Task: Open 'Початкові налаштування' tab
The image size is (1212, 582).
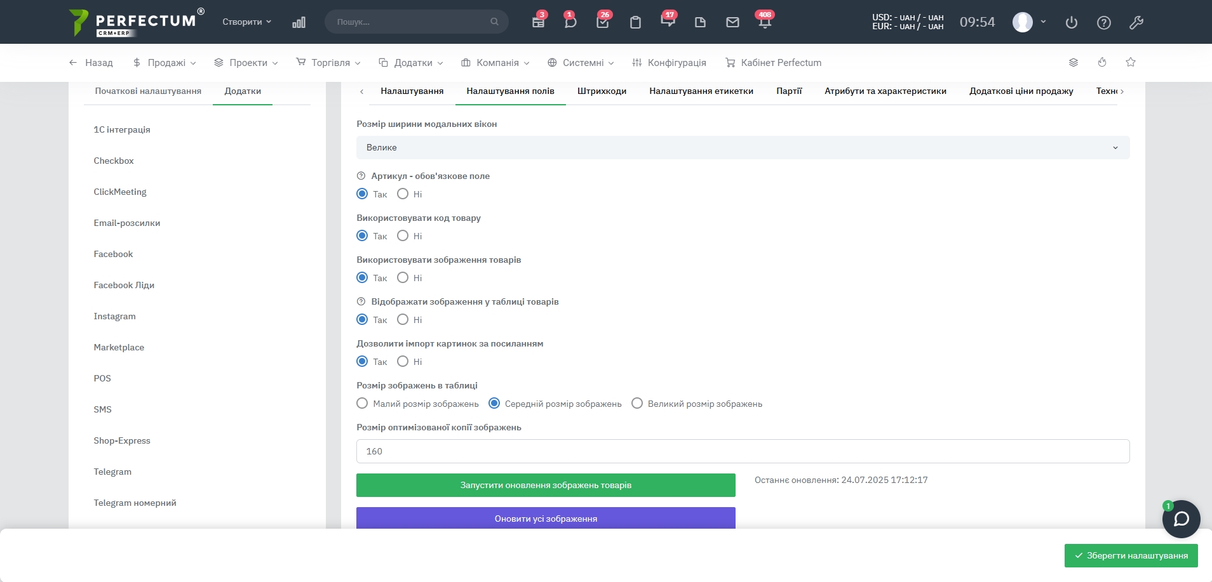Action: (x=148, y=91)
